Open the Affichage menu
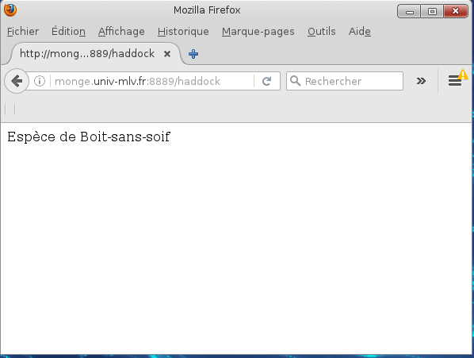The width and height of the screenshot is (474, 358). (x=121, y=32)
